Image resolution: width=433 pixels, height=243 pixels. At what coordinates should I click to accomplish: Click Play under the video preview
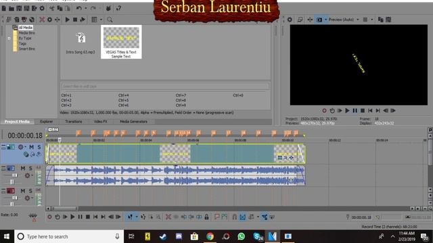coord(347,111)
